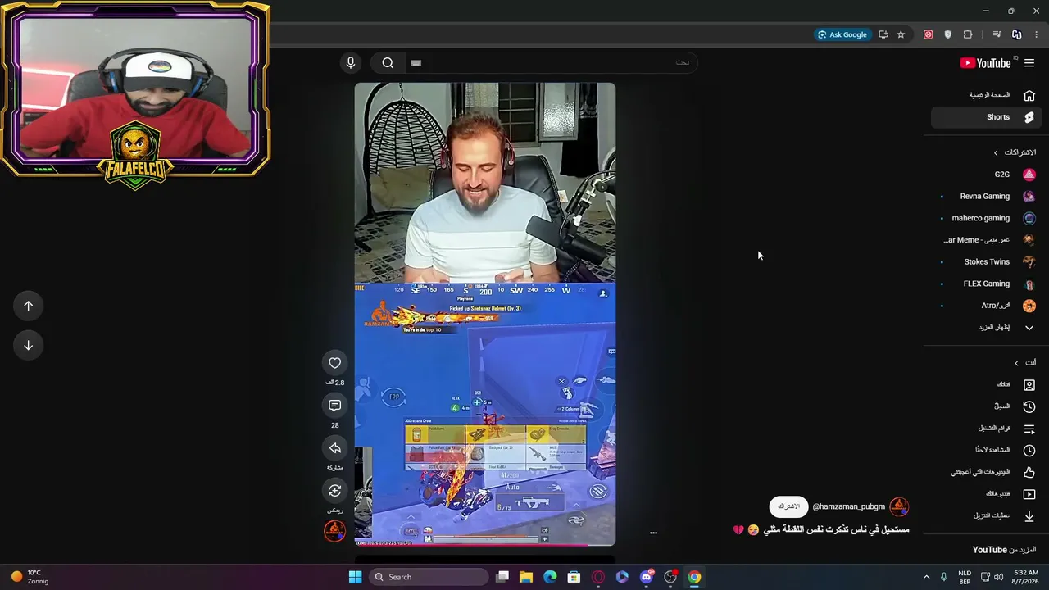Viewport: 1049px width, 590px height.
Task: Go to the next Short with down arrow
Action: [x=28, y=345]
